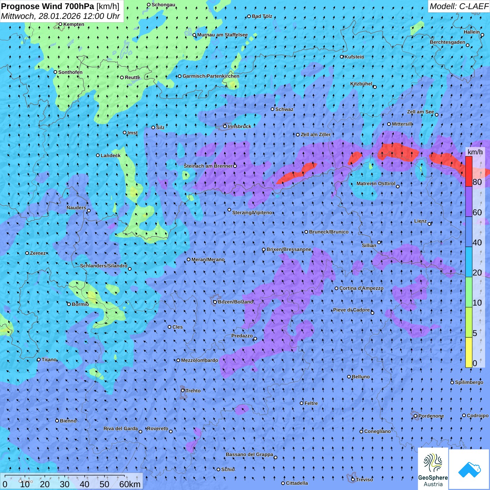The image size is (490, 490).
Task: Click the Mezzolombardo label
Action: coord(199,360)
